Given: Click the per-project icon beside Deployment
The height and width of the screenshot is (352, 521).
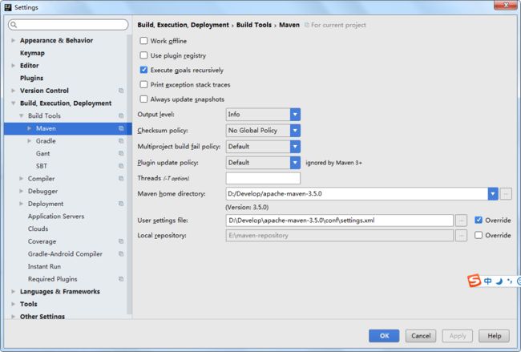Looking at the screenshot, I should [x=121, y=204].
